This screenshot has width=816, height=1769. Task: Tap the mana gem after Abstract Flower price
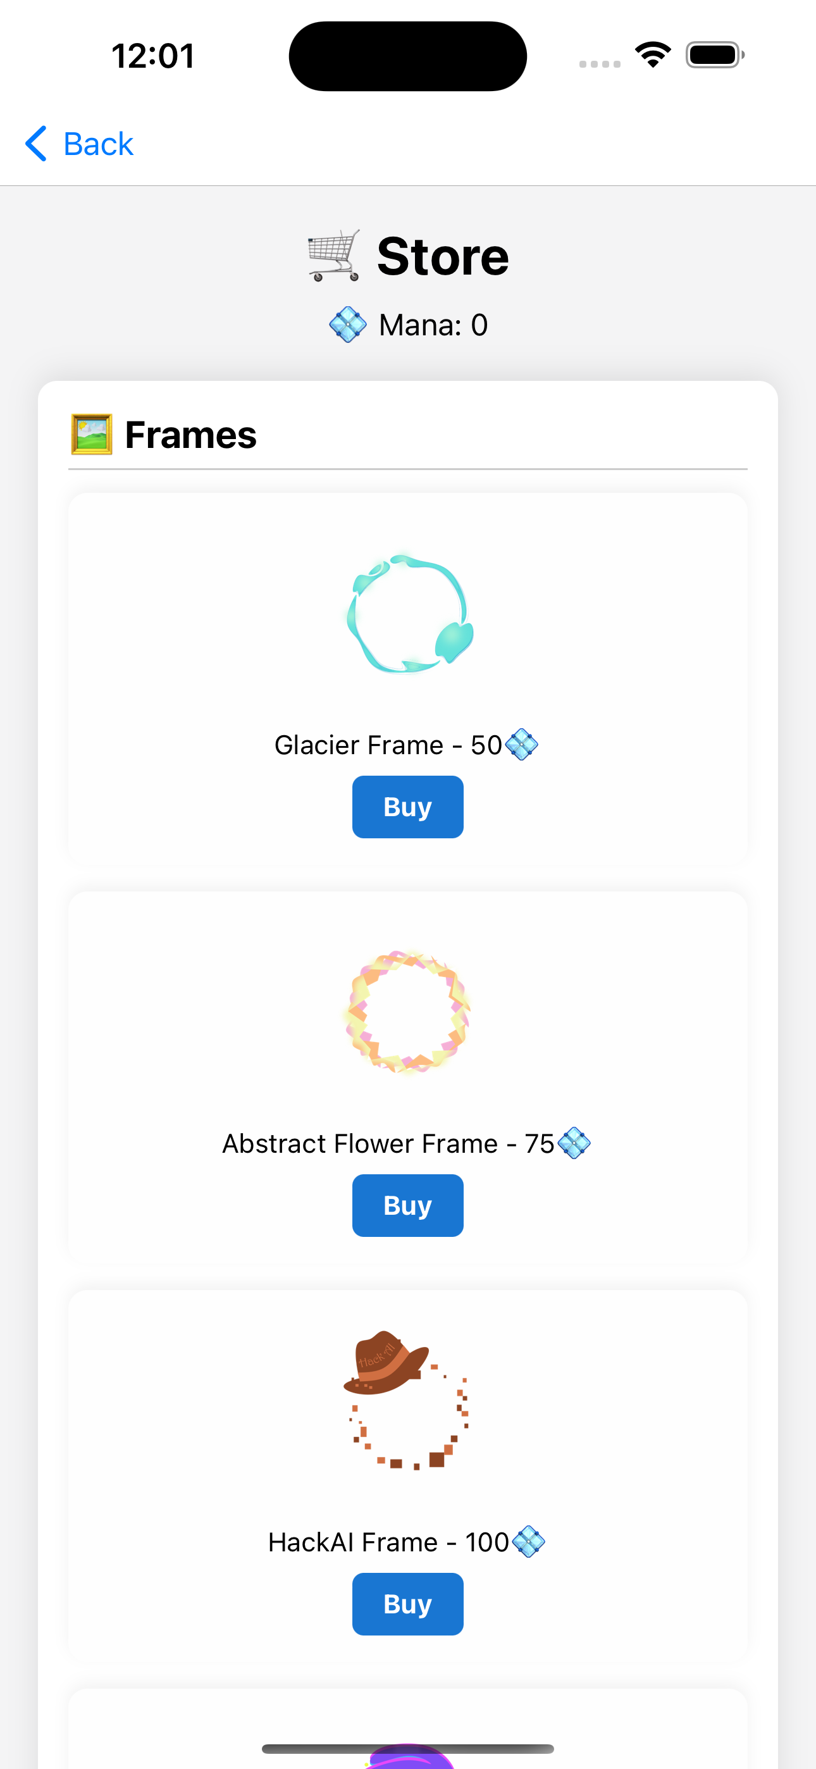(574, 1143)
